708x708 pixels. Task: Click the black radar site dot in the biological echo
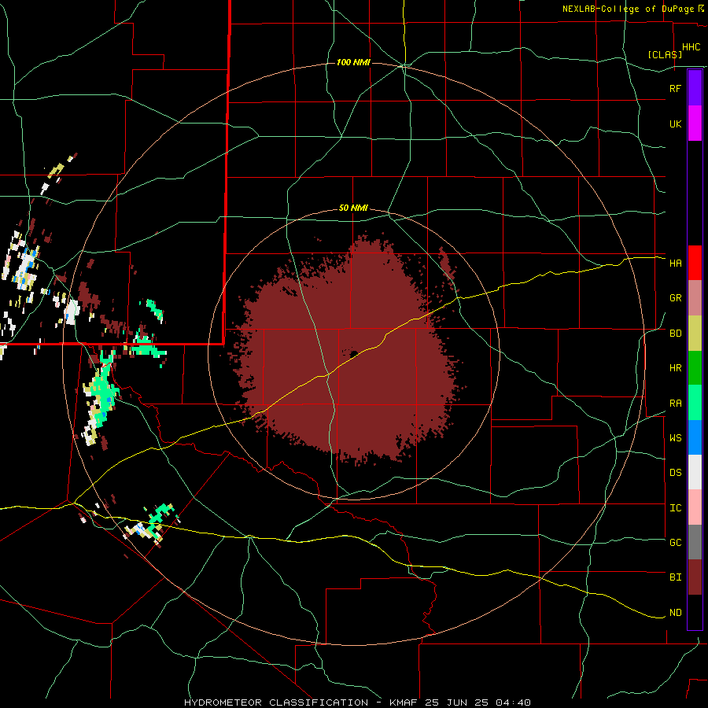click(354, 354)
